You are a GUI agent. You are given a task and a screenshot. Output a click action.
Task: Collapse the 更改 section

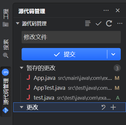(x=22, y=107)
